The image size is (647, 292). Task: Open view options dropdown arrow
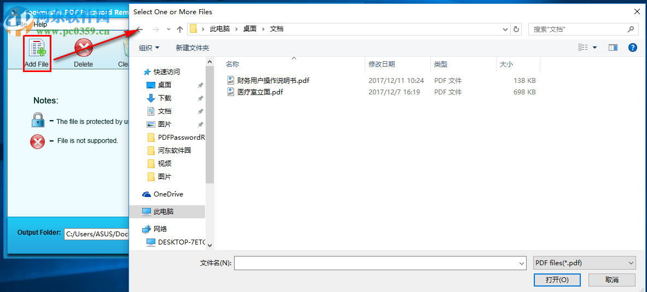click(x=594, y=48)
